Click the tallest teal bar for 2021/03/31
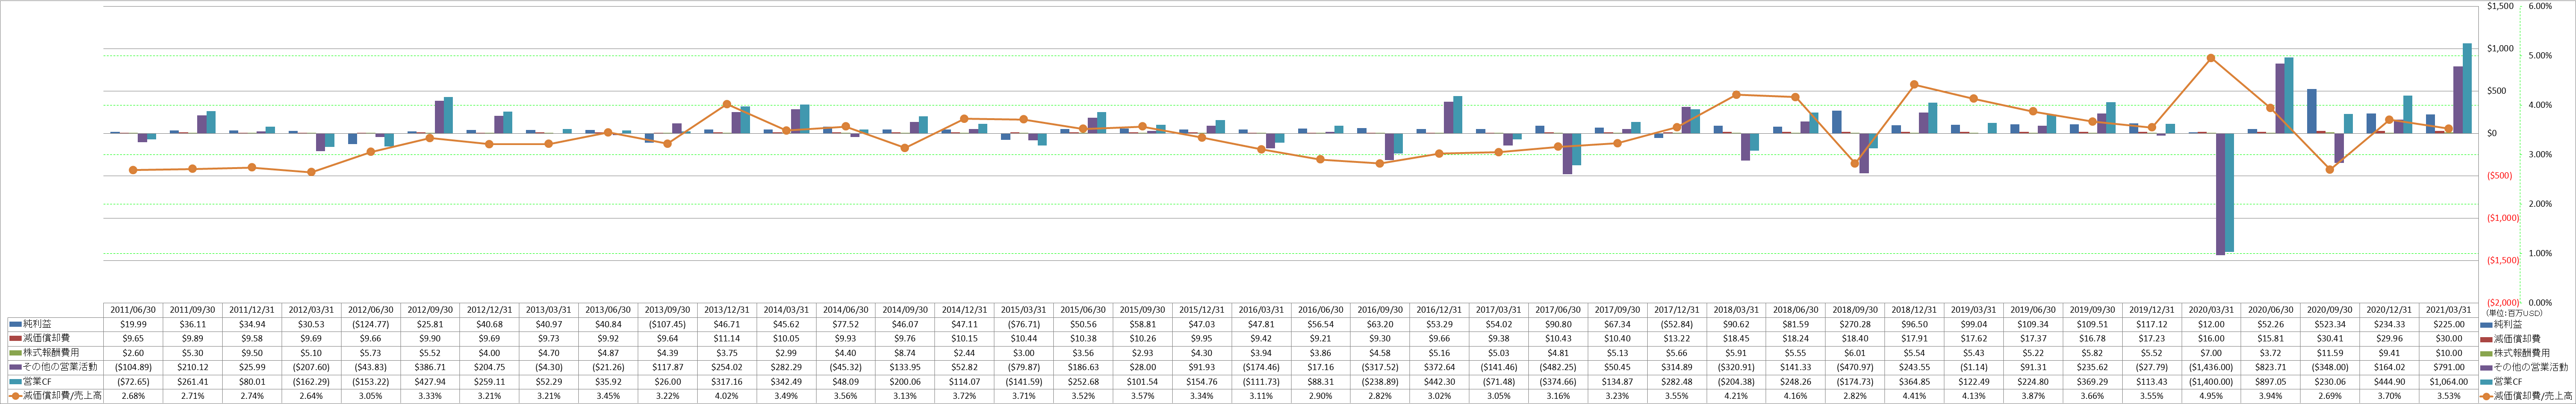2576x404 pixels. click(x=2467, y=88)
